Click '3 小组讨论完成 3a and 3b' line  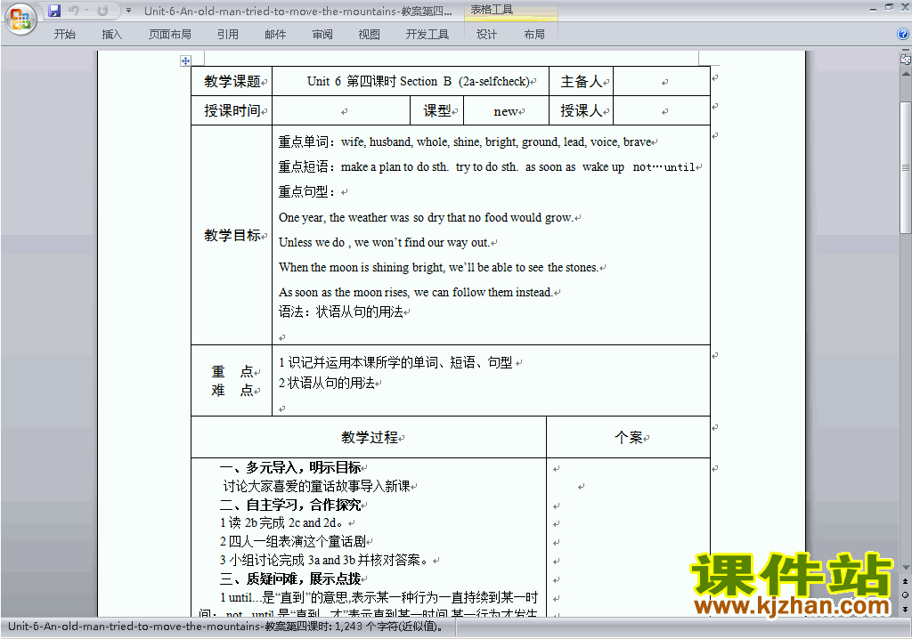(x=324, y=560)
